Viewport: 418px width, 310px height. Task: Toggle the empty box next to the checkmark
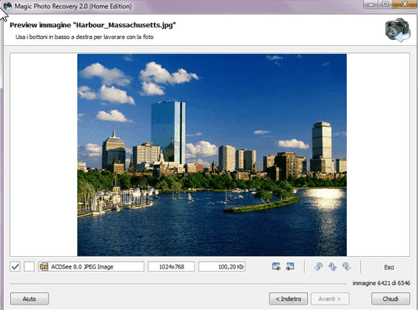pos(30,266)
